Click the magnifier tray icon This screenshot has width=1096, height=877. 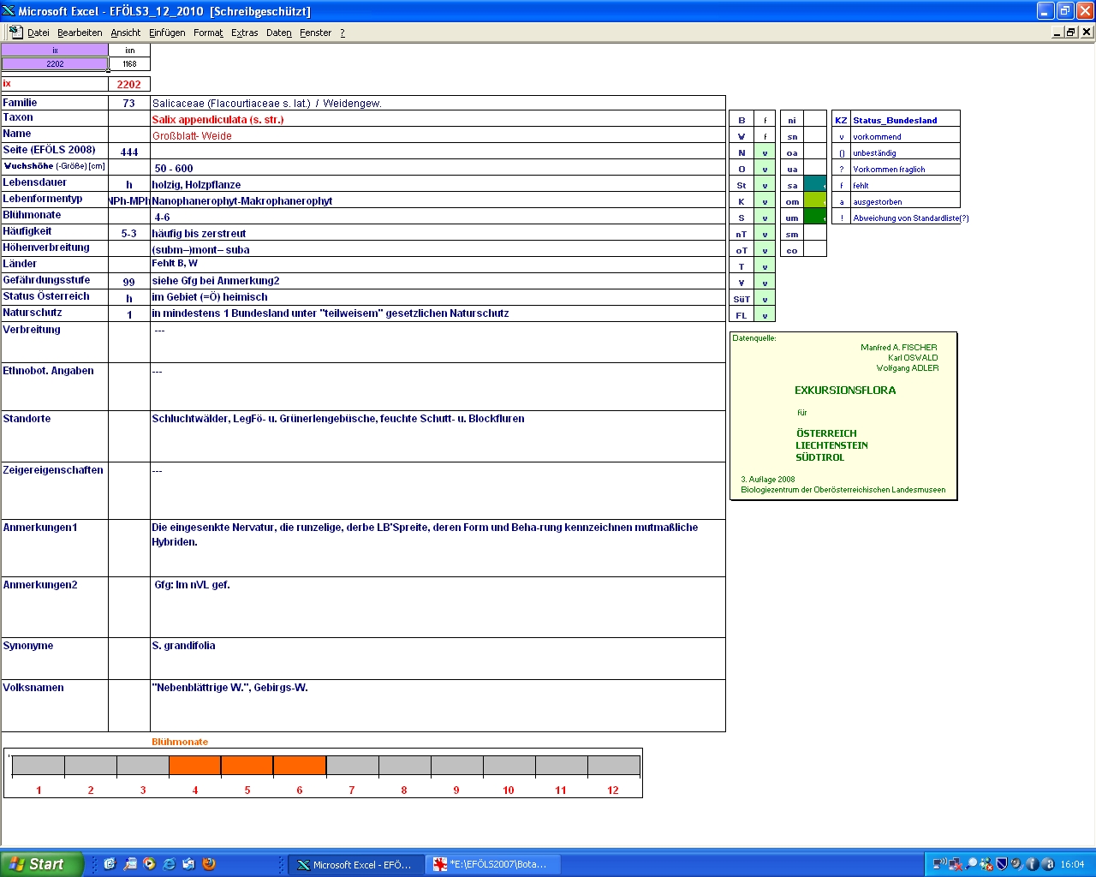(x=971, y=864)
